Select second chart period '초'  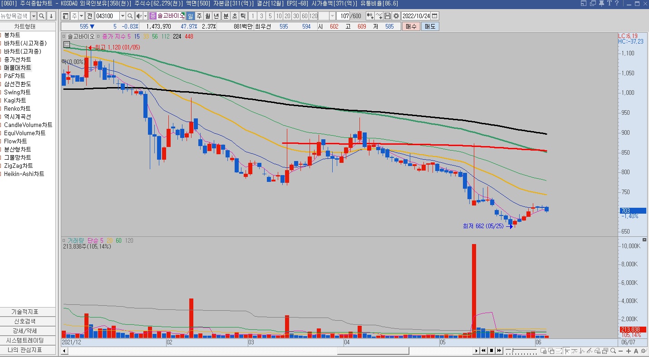pos(234,16)
